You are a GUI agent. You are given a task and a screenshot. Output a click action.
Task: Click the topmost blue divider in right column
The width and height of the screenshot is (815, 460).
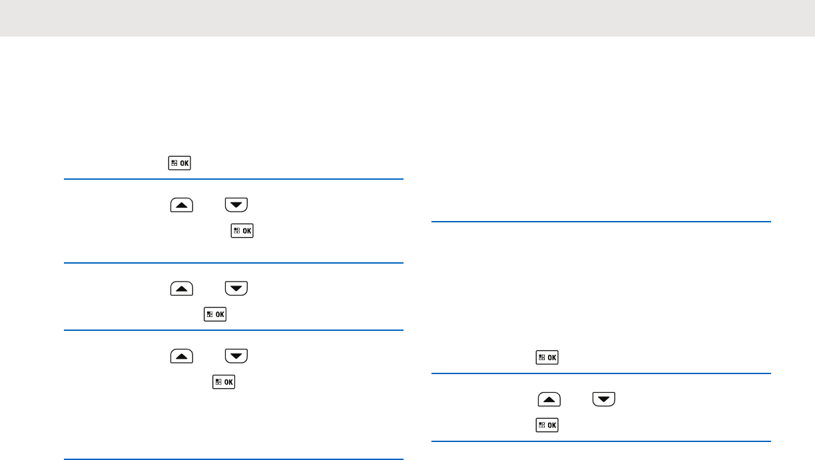click(x=601, y=222)
